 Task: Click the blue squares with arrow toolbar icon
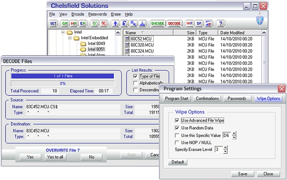pos(133,23)
